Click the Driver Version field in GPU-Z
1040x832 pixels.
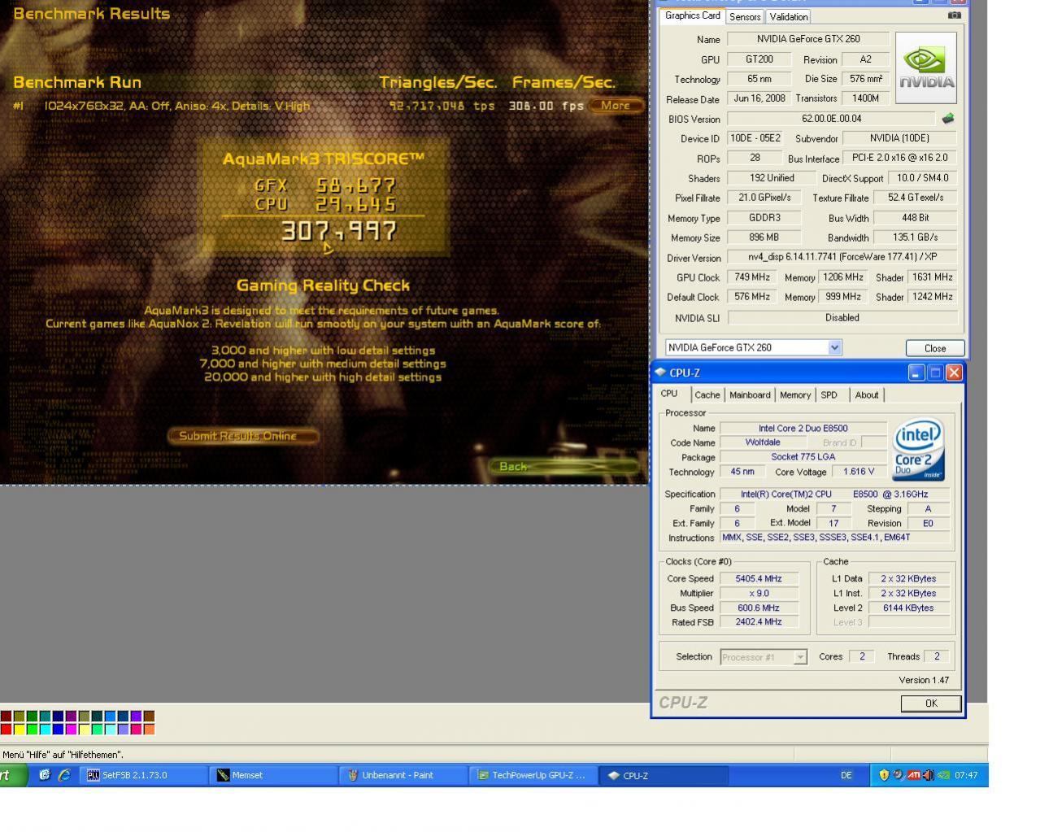(x=842, y=257)
